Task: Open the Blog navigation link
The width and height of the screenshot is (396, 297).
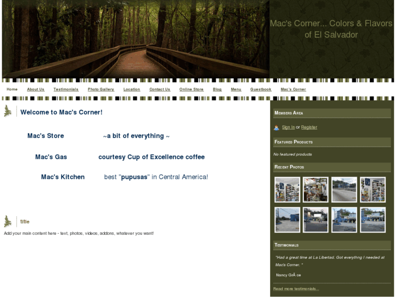Action: click(x=217, y=89)
